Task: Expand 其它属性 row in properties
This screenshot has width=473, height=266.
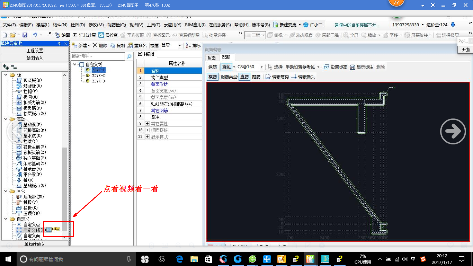Action: pyautogui.click(x=147, y=124)
